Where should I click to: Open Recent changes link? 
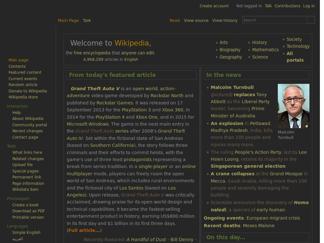tap(28, 131)
